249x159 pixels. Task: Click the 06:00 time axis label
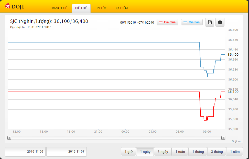pos(180,132)
